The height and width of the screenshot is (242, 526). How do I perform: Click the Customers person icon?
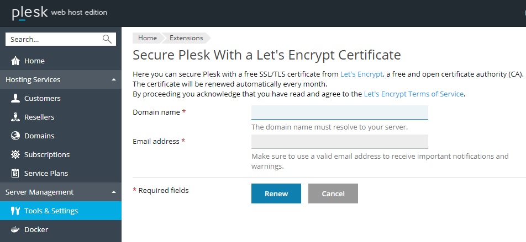[x=15, y=98]
